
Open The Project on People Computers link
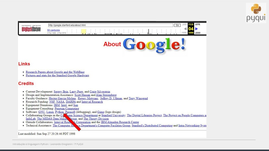click(x=185, y=115)
